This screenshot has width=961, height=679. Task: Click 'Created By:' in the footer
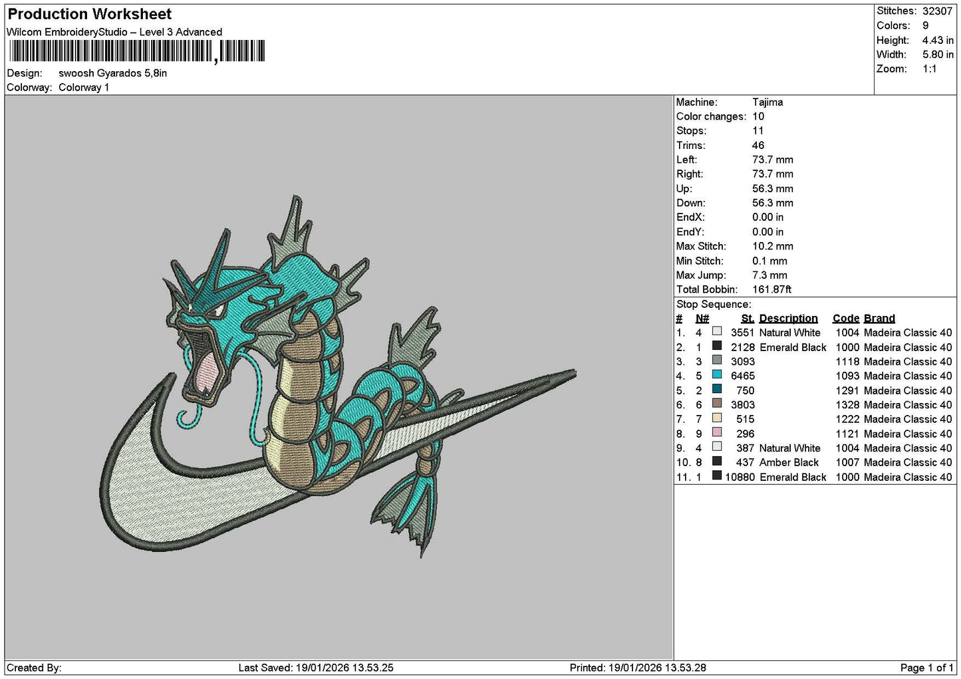click(x=34, y=668)
